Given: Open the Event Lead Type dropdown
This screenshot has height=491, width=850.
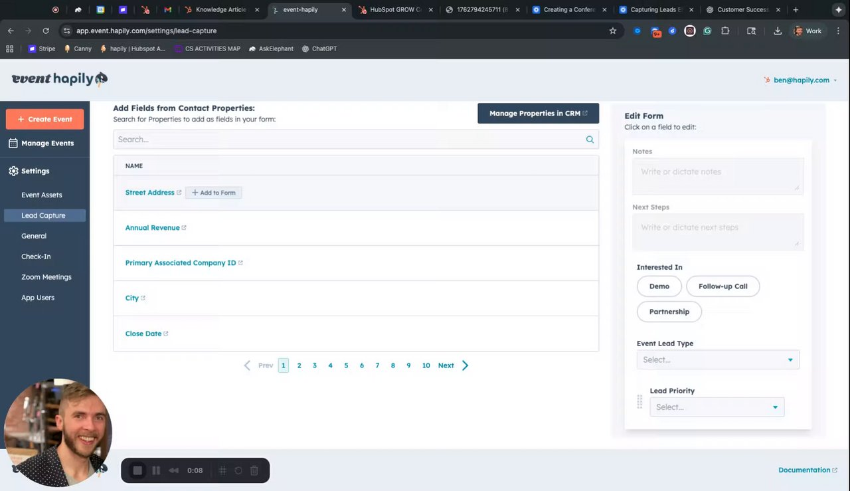Looking at the screenshot, I should pos(718,359).
